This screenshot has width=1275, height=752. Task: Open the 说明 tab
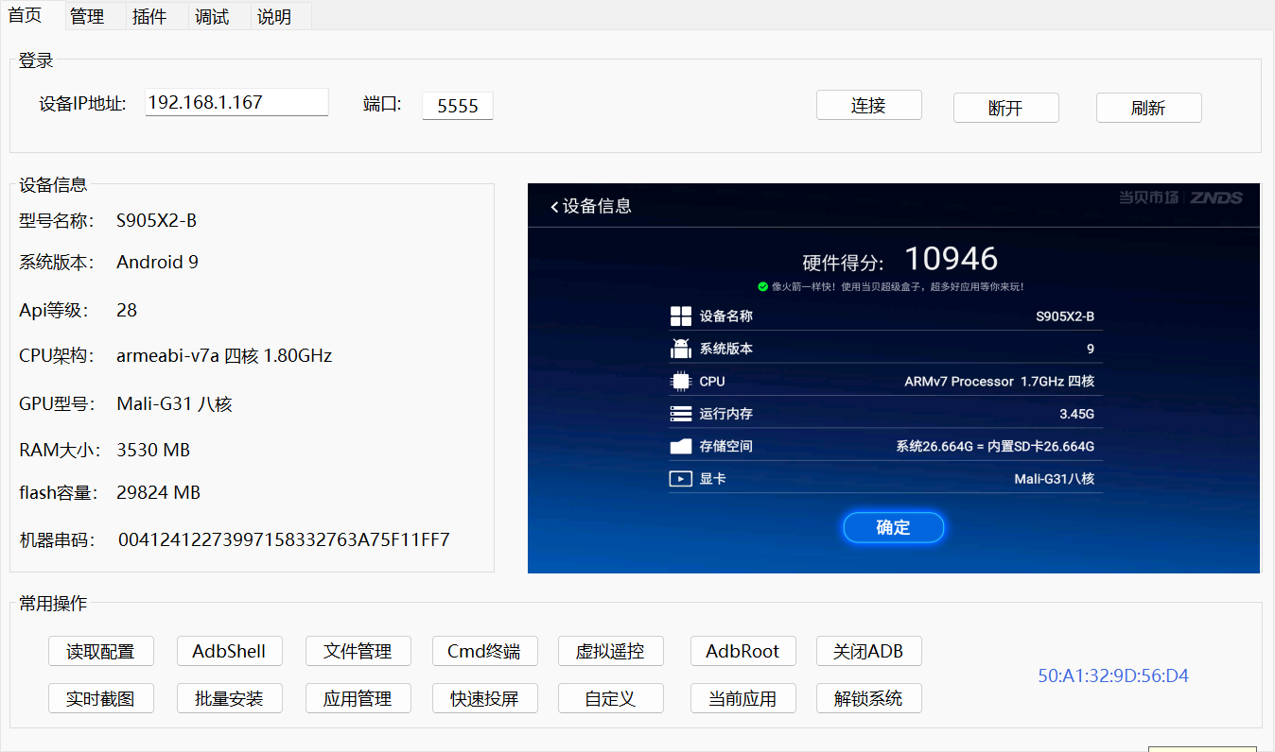[x=274, y=16]
